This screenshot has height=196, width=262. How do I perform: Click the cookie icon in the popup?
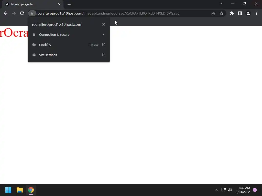click(x=34, y=45)
